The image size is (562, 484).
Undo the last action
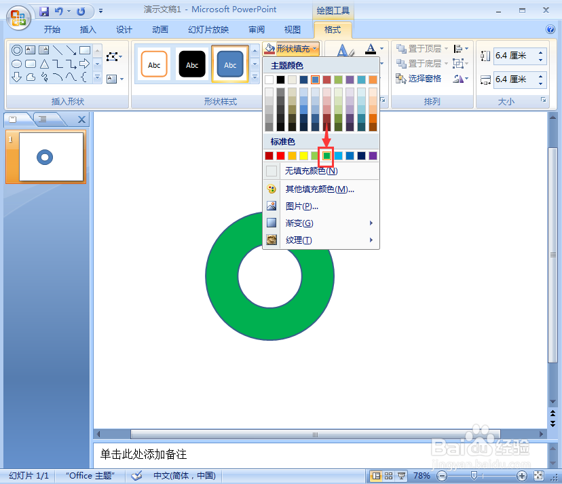(x=59, y=12)
